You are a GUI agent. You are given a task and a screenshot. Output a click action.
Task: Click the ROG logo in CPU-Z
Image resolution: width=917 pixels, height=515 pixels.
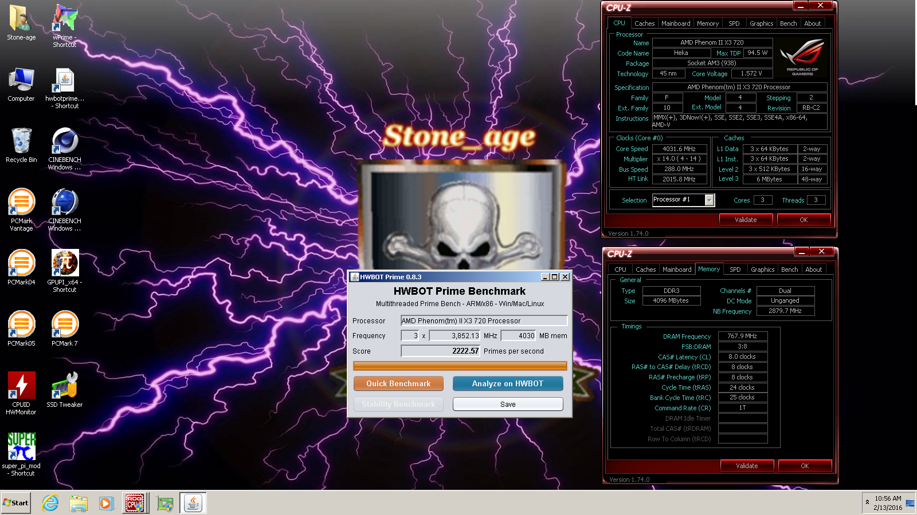(x=802, y=57)
